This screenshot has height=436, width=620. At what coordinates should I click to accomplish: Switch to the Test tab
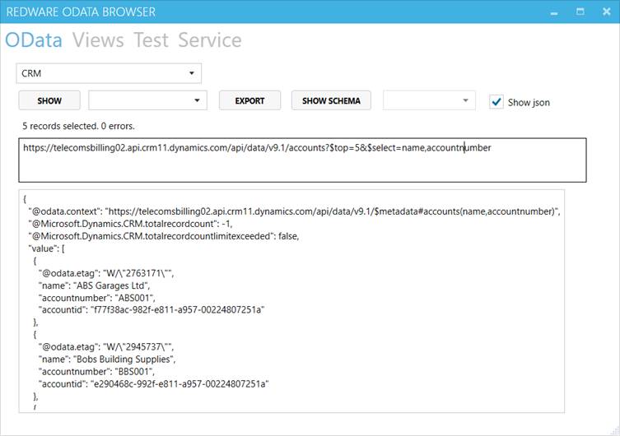(151, 39)
